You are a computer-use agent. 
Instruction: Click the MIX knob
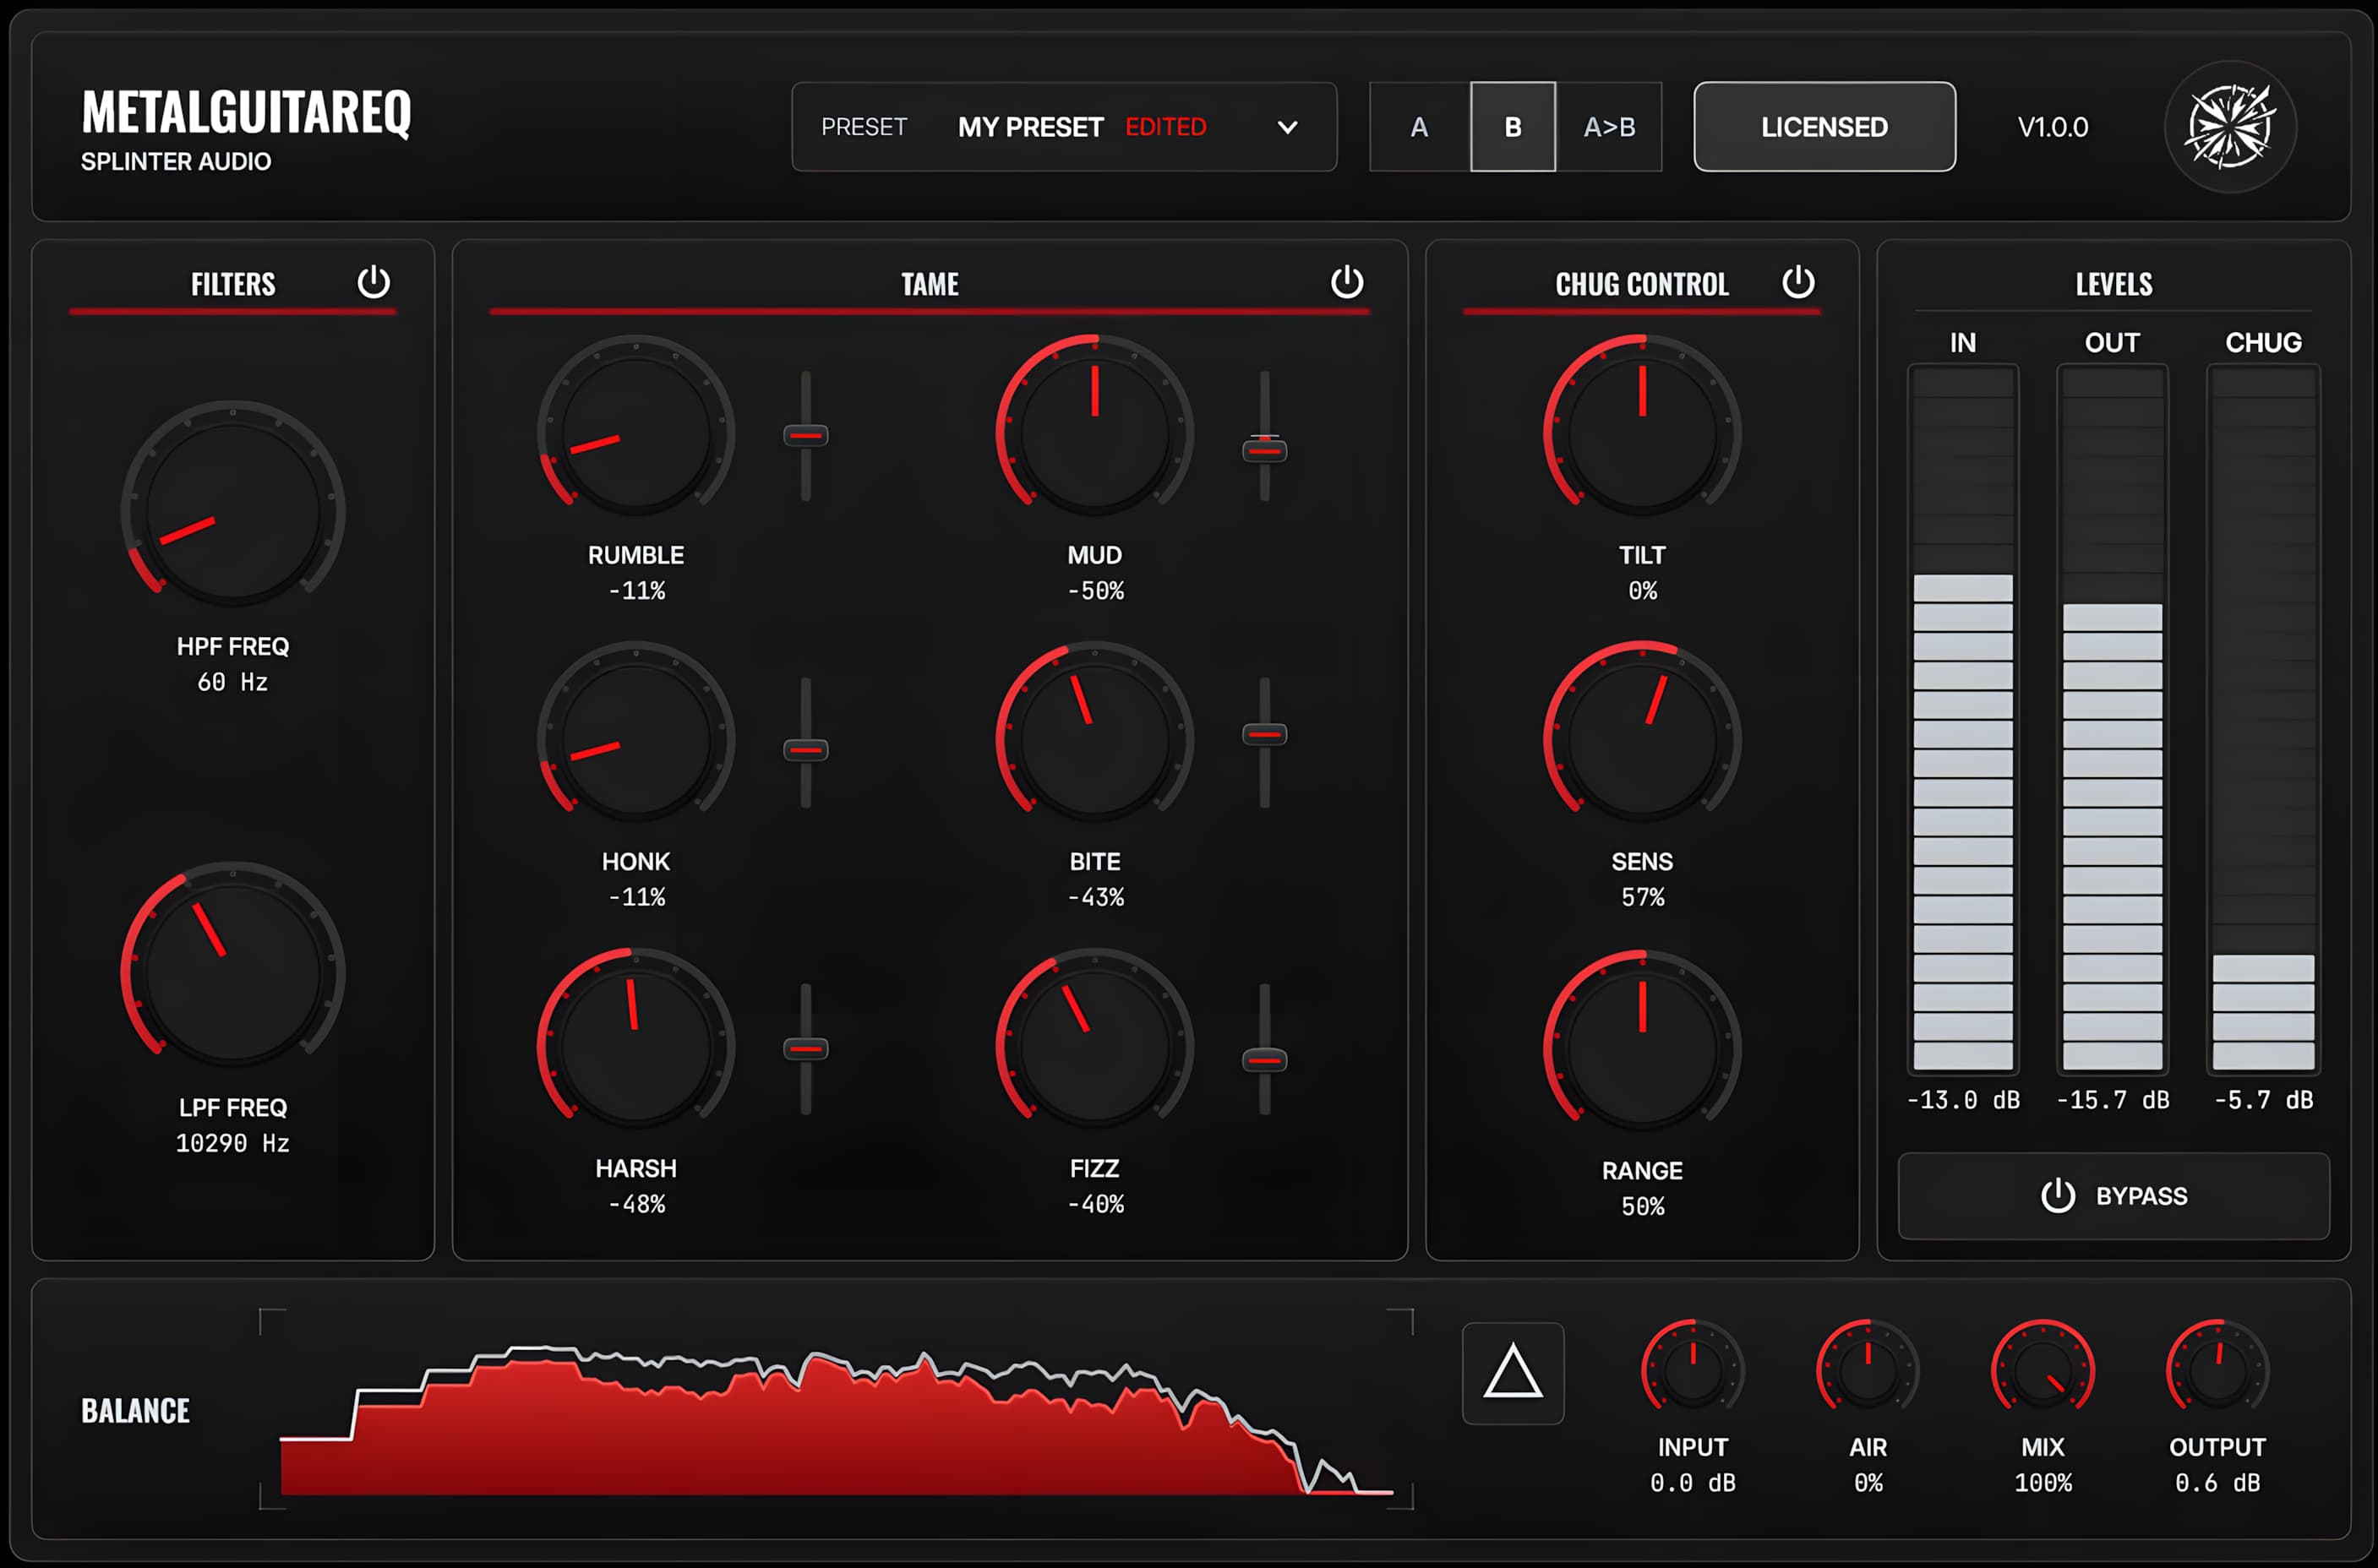click(2043, 1368)
